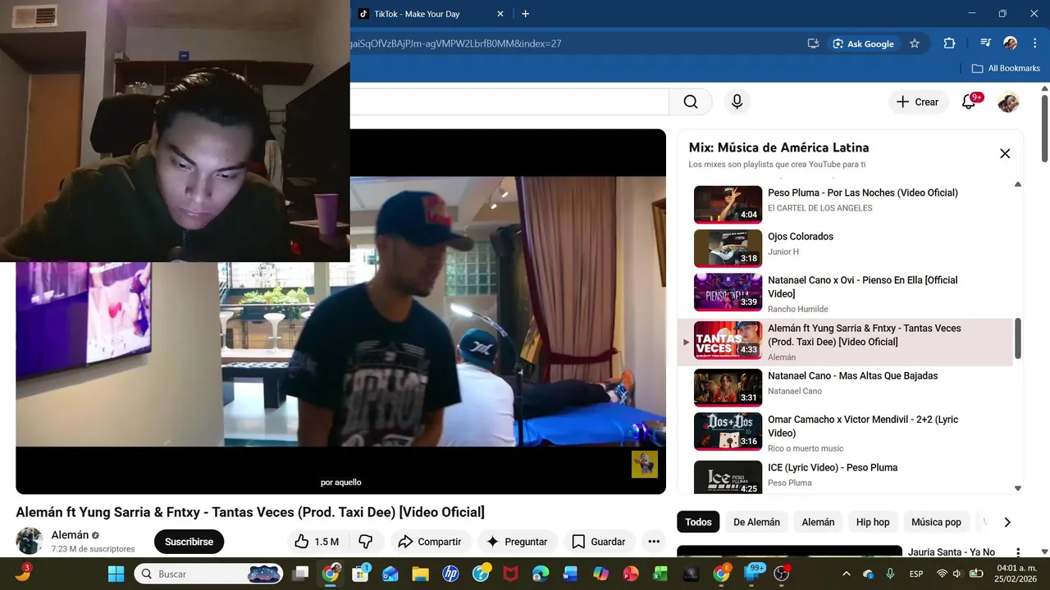Open more actions ellipsis below video
The image size is (1050, 590).
pos(654,542)
